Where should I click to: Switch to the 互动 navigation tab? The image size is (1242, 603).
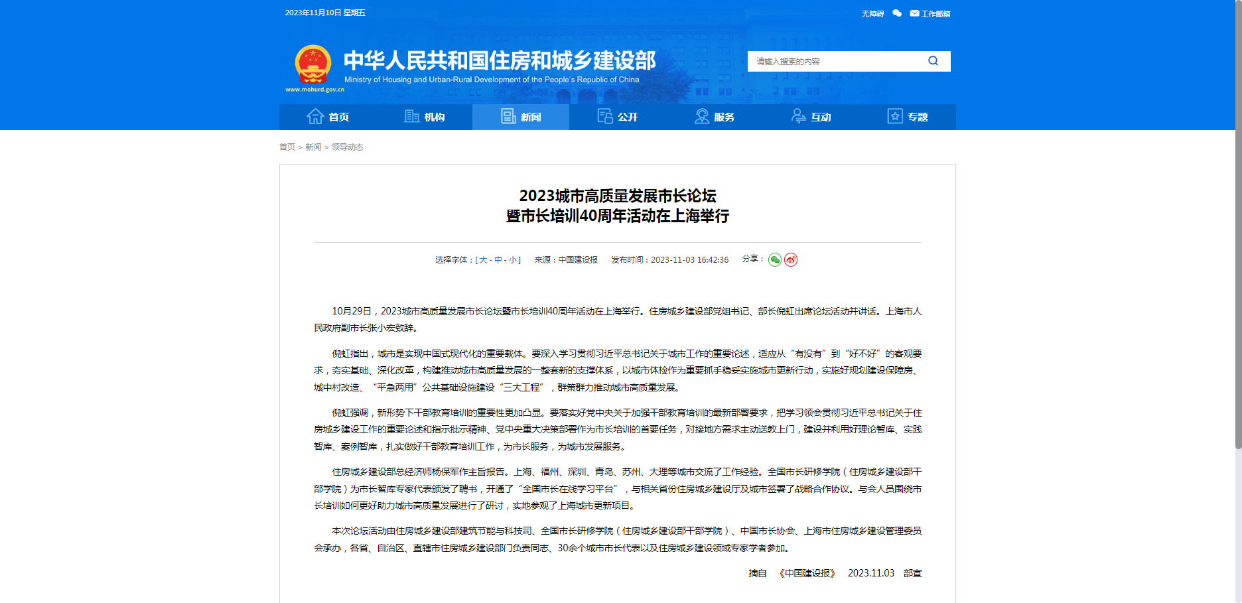coord(811,117)
